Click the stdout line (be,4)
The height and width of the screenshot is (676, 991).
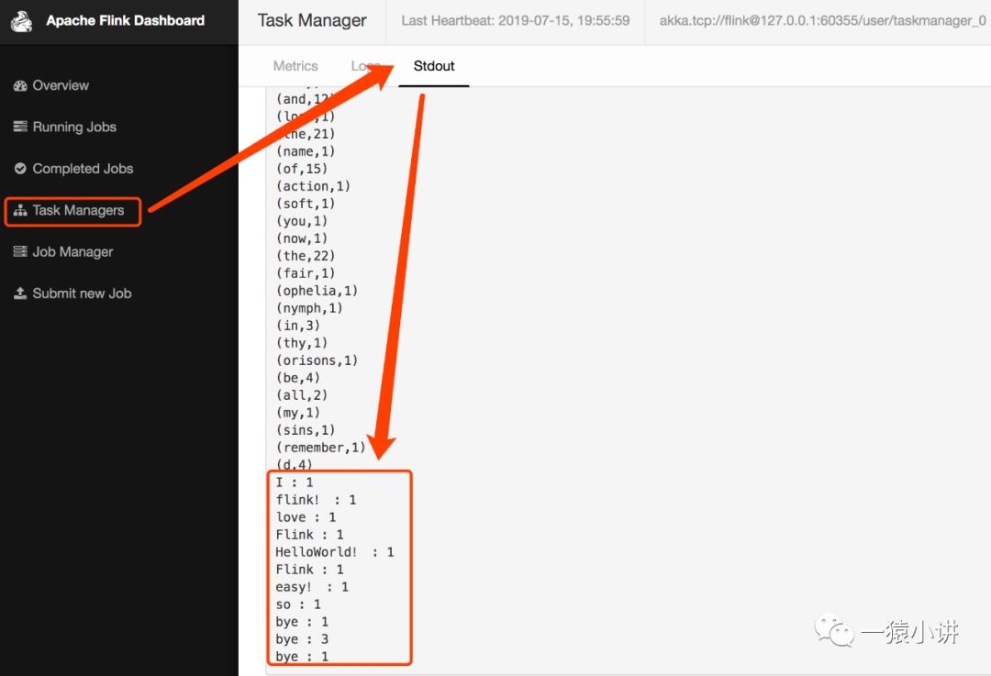[298, 378]
